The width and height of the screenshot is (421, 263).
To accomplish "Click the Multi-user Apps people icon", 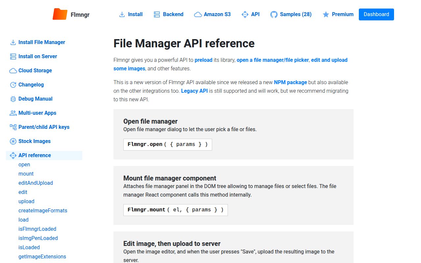I will coord(13,113).
